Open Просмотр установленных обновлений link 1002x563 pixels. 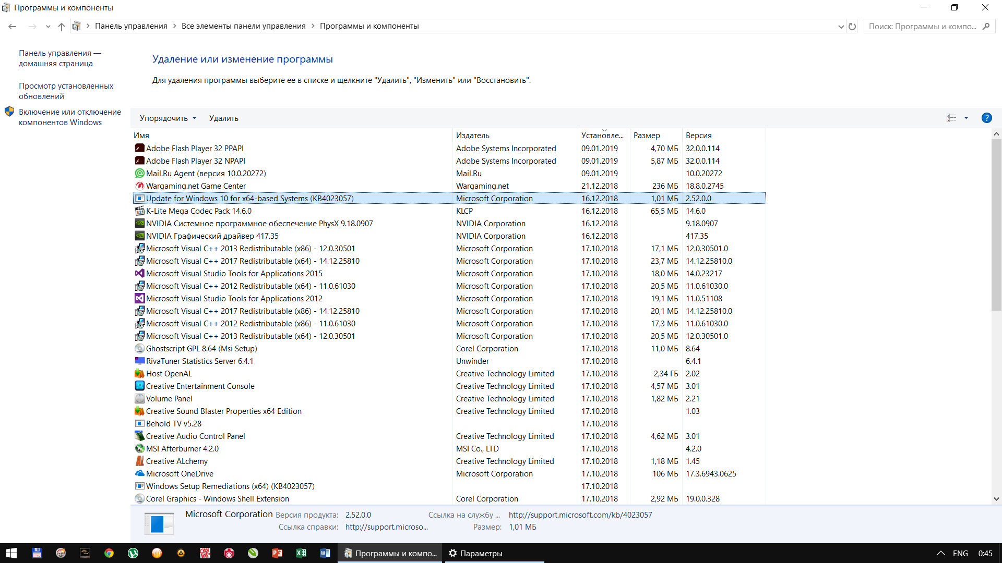coord(66,91)
